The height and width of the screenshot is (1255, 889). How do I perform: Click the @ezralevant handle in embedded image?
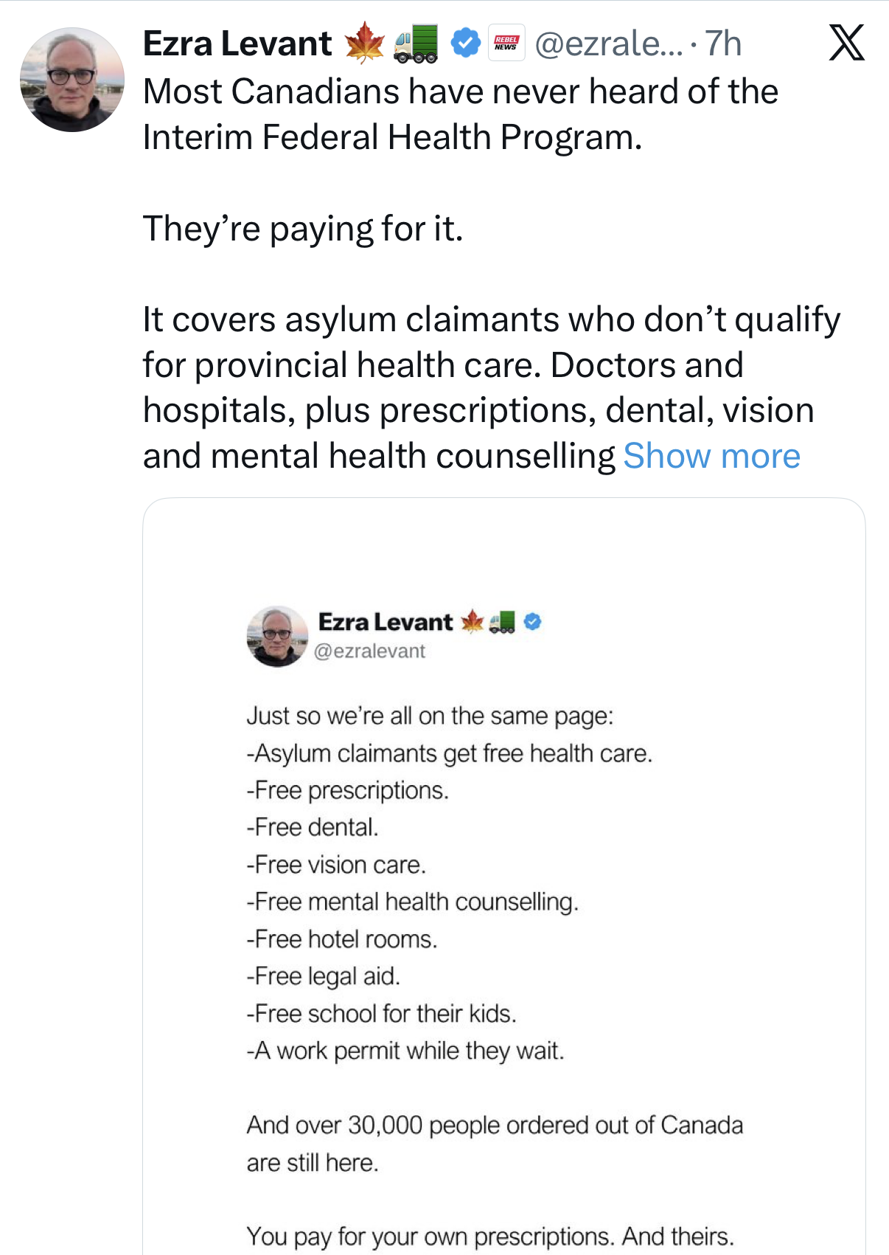369,651
